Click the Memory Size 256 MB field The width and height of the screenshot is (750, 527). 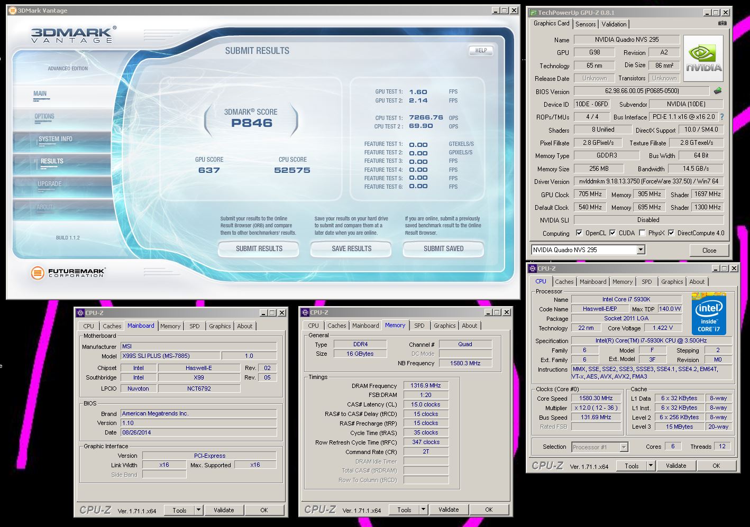click(599, 169)
